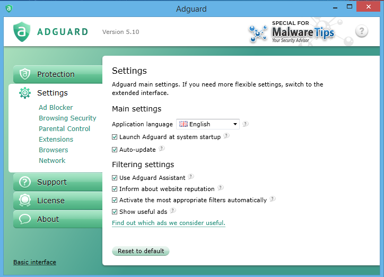Uncheck Activate most appropriate filters automatically
The image size is (384, 277).
click(115, 200)
